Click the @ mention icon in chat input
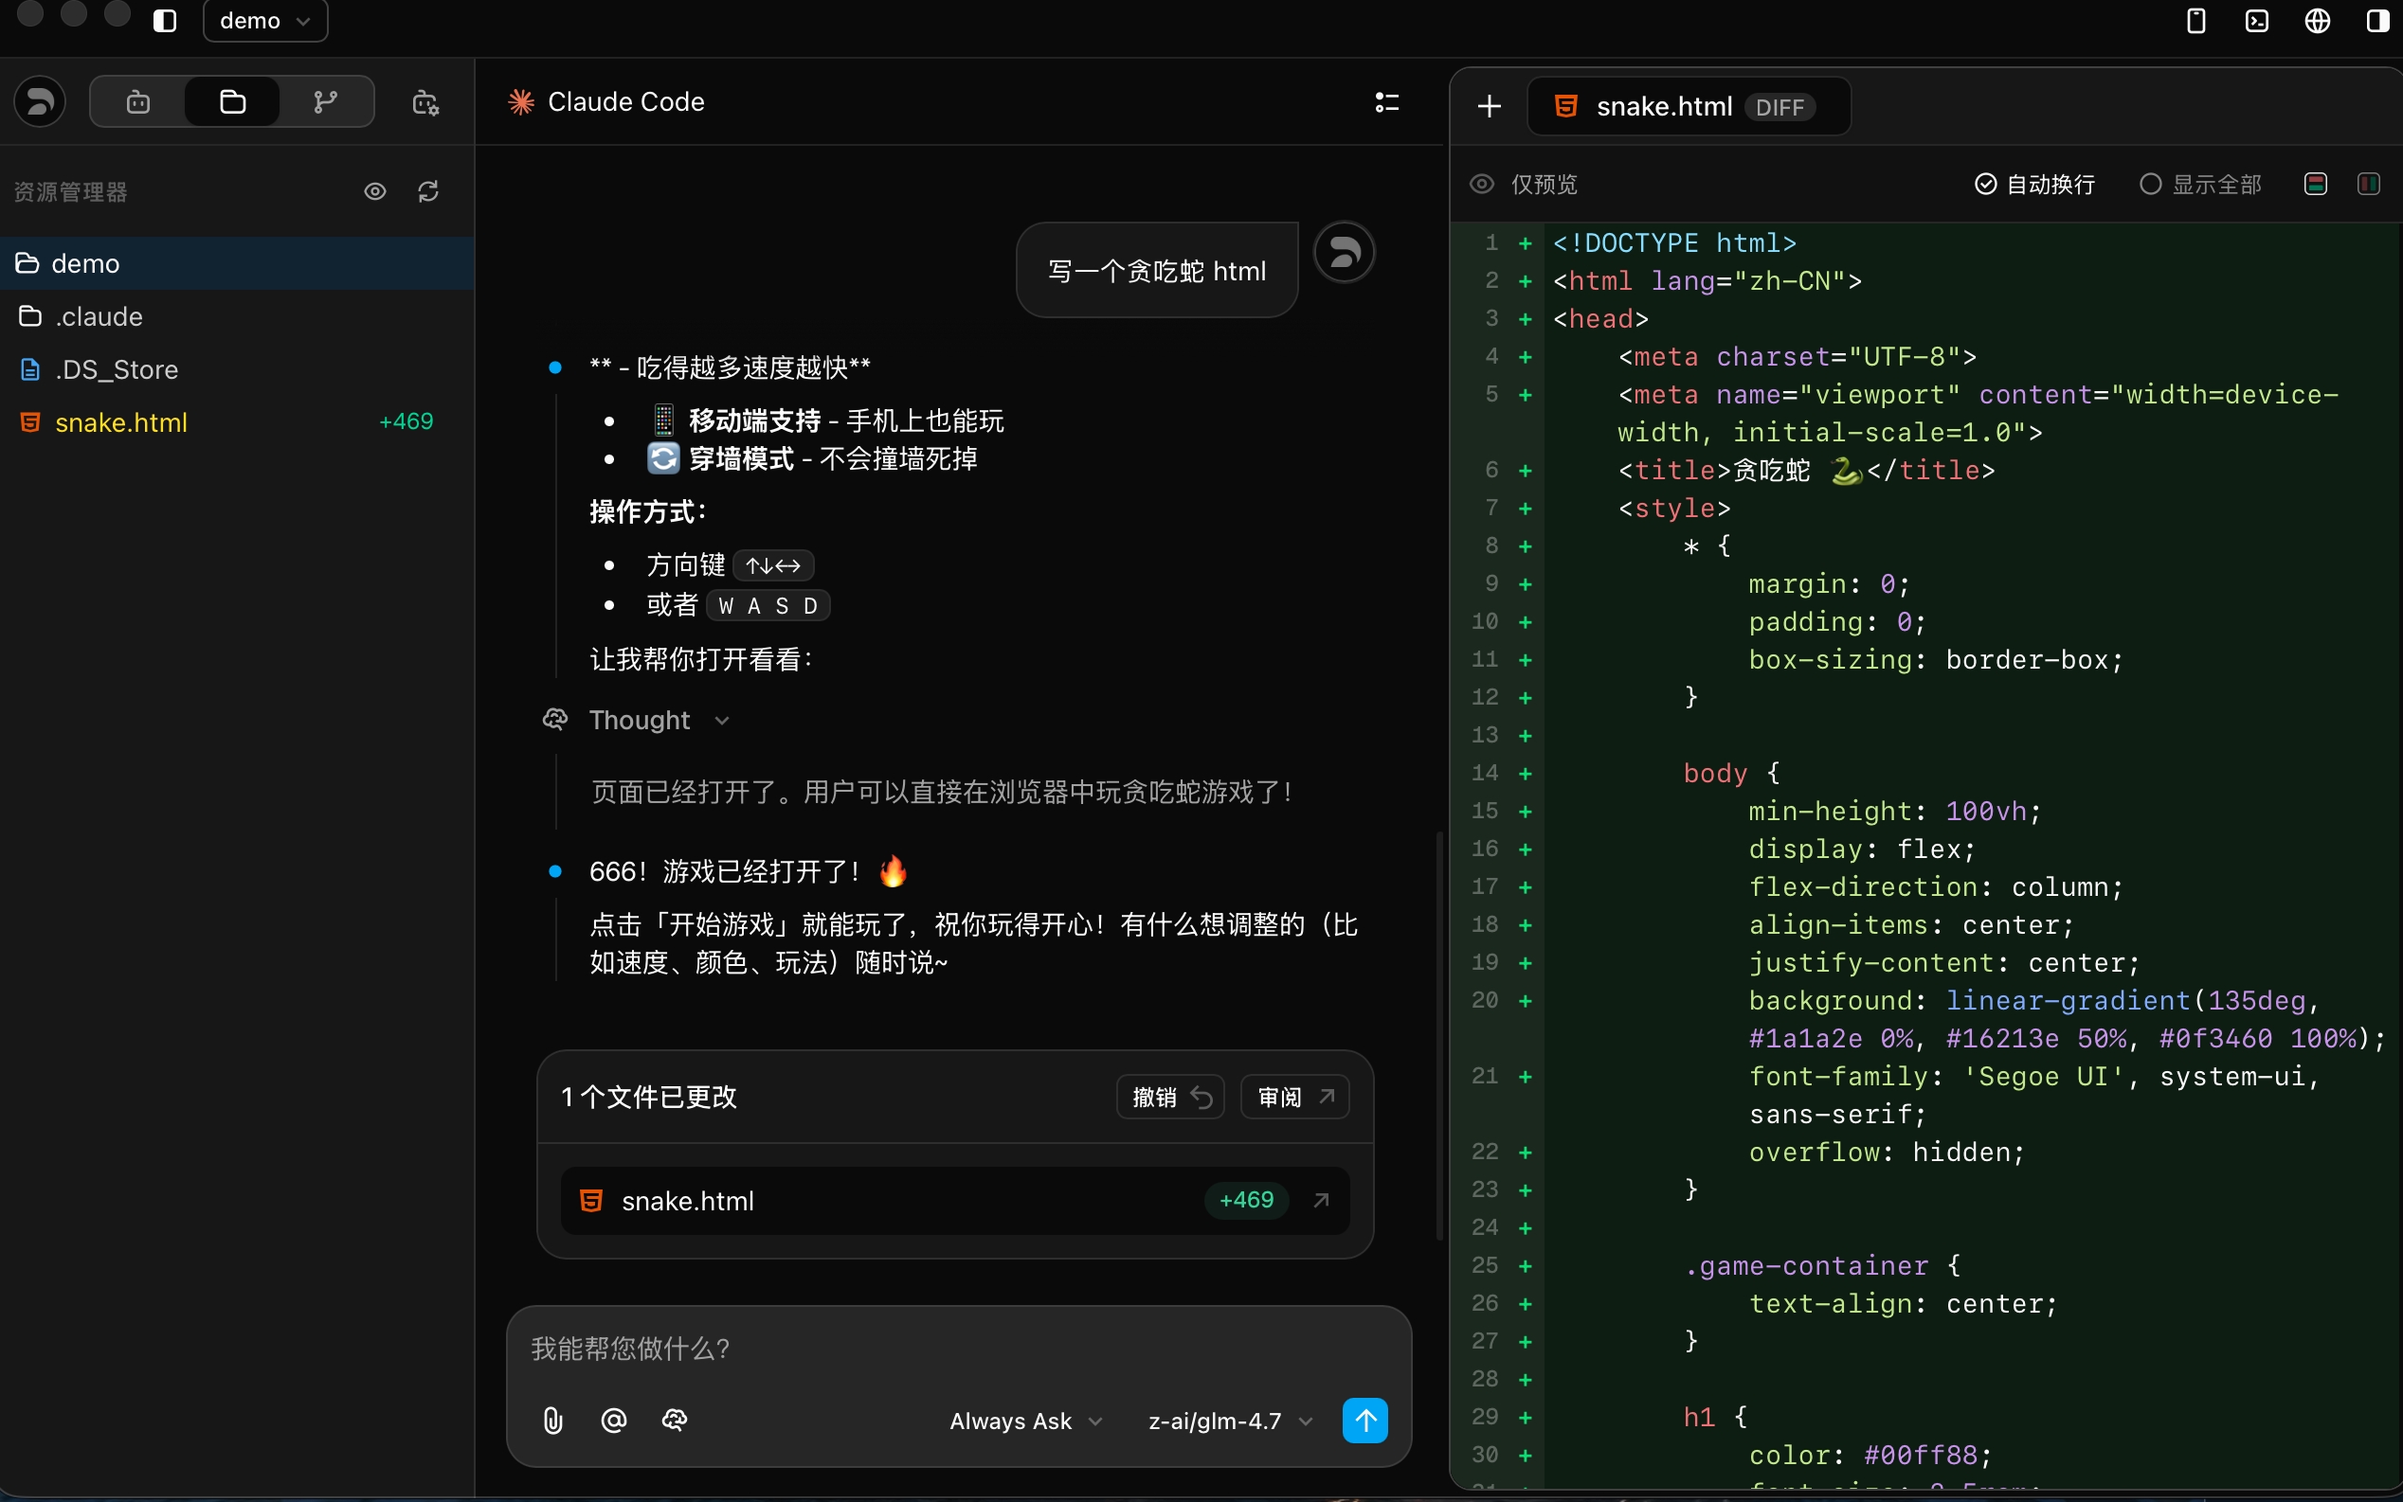 (x=613, y=1421)
